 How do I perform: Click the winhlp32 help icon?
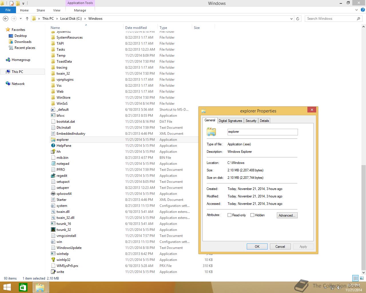(53, 260)
